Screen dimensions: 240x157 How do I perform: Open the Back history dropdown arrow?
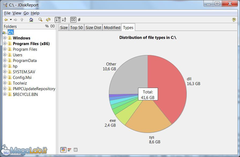pyautogui.click(x=11, y=20)
